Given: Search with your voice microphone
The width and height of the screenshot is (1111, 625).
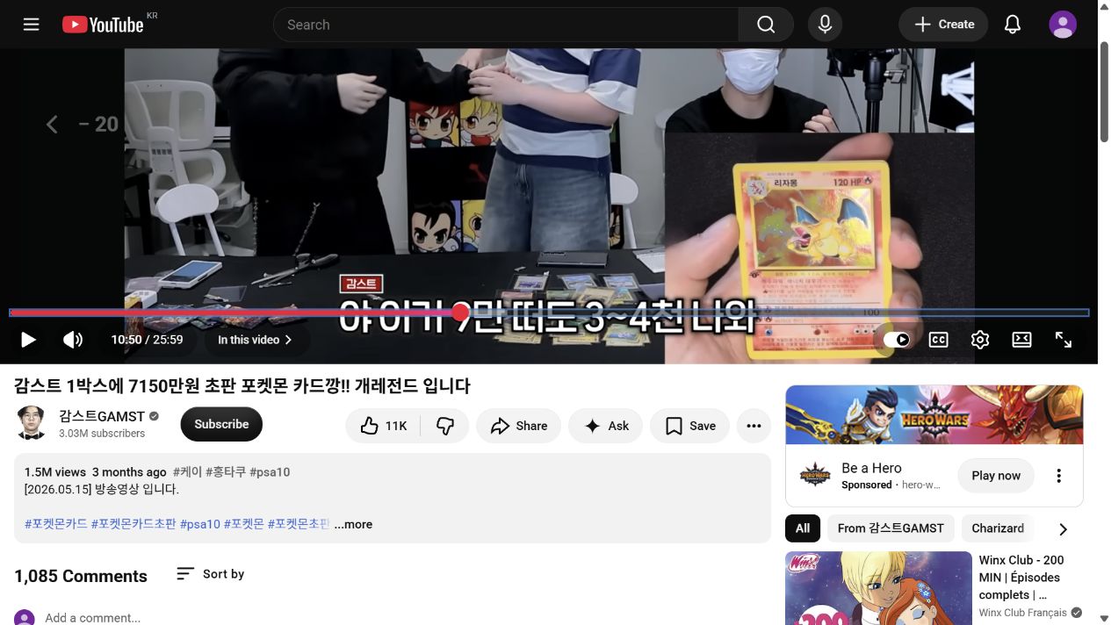Looking at the screenshot, I should coord(825,25).
